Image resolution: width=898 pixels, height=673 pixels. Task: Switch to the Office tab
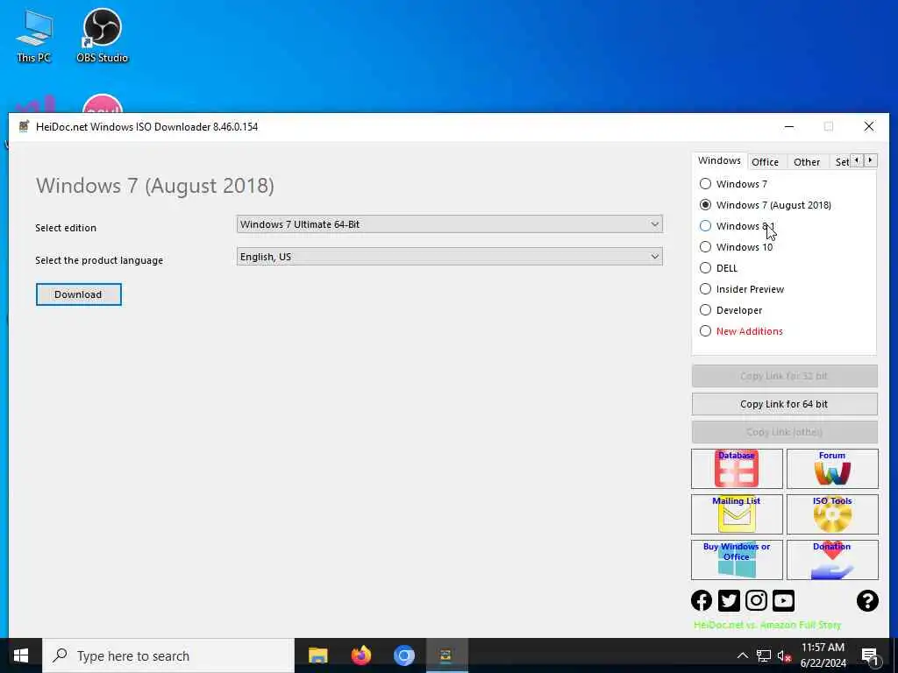765,162
